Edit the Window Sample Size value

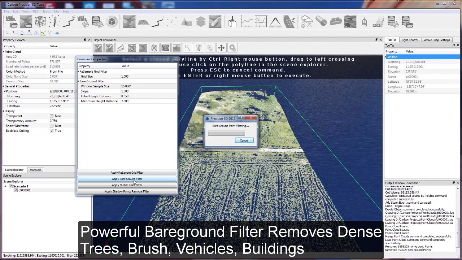coord(149,86)
